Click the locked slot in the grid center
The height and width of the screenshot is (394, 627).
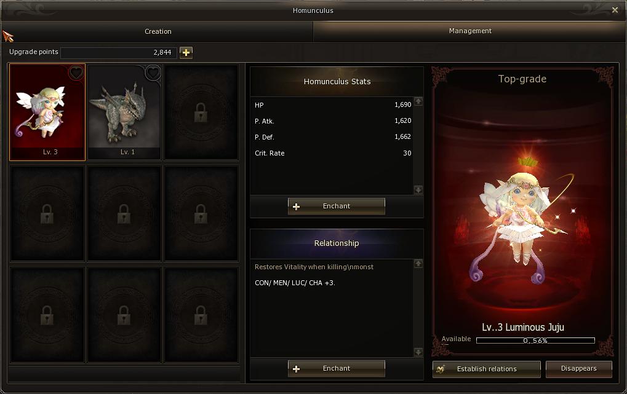[x=124, y=213]
